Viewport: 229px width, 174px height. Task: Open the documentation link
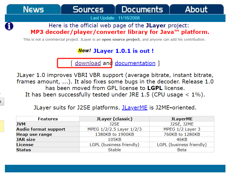click(x=135, y=63)
